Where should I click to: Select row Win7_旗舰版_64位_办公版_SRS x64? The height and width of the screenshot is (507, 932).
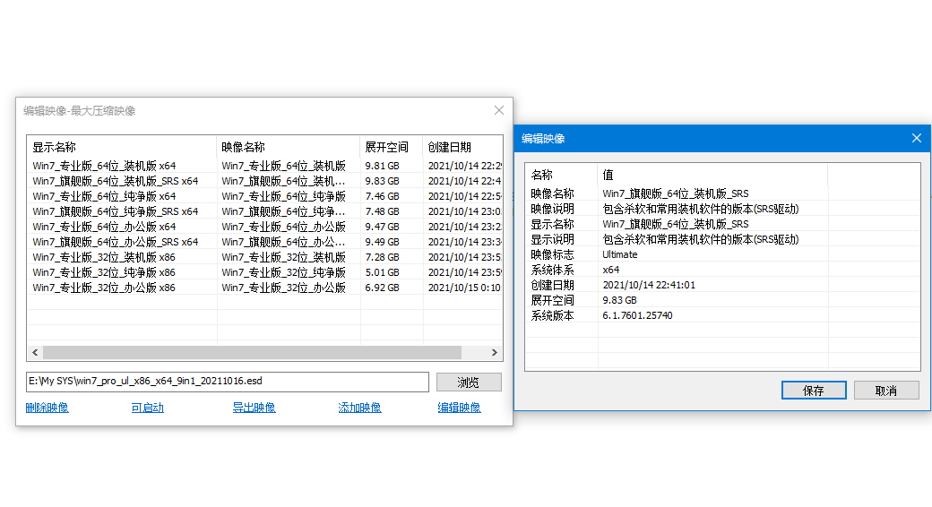coord(264,242)
